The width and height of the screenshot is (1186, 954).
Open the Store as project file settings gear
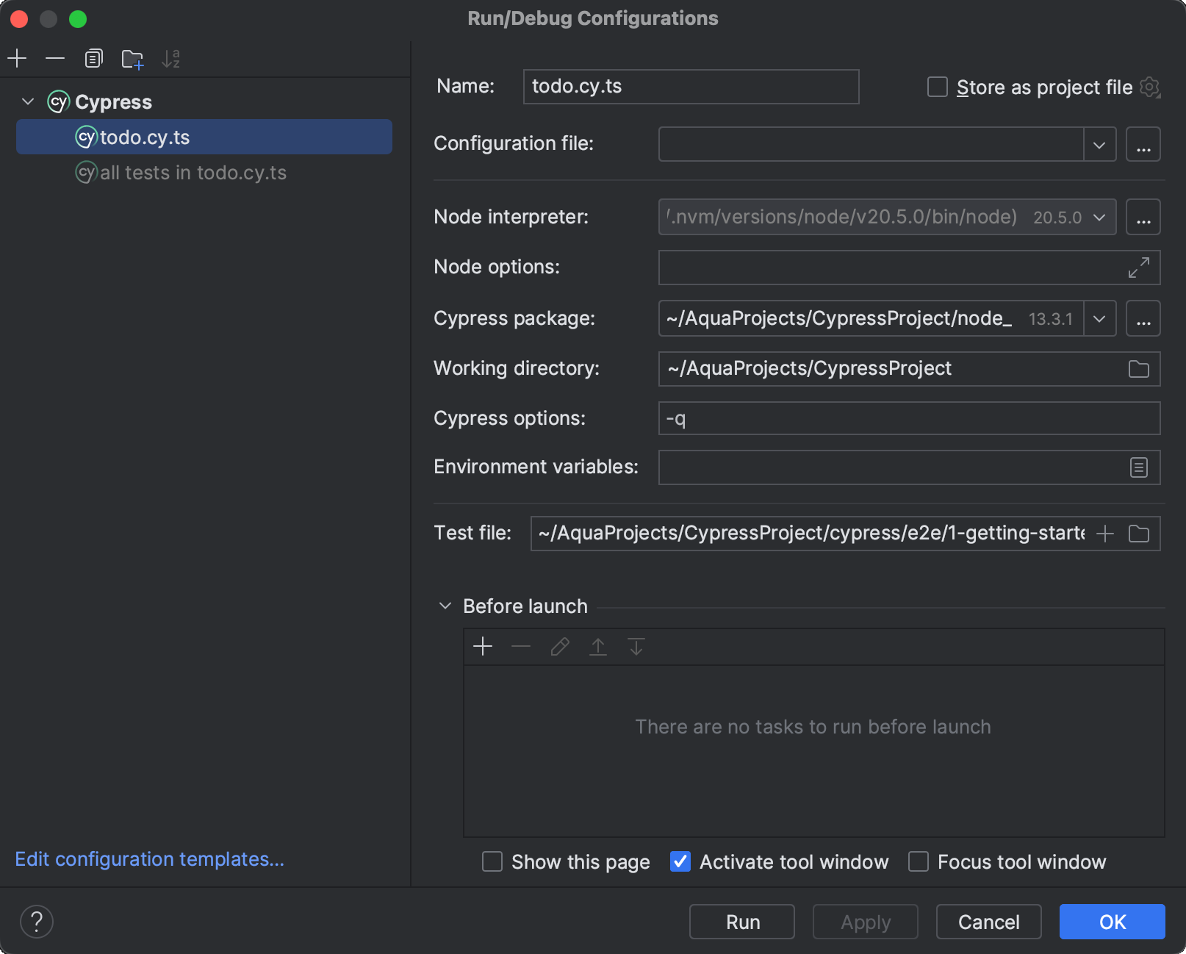(x=1150, y=87)
